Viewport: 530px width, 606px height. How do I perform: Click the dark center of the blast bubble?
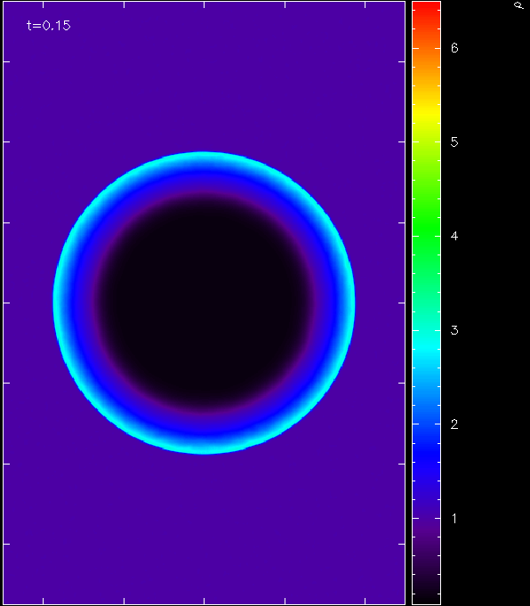pyautogui.click(x=204, y=303)
